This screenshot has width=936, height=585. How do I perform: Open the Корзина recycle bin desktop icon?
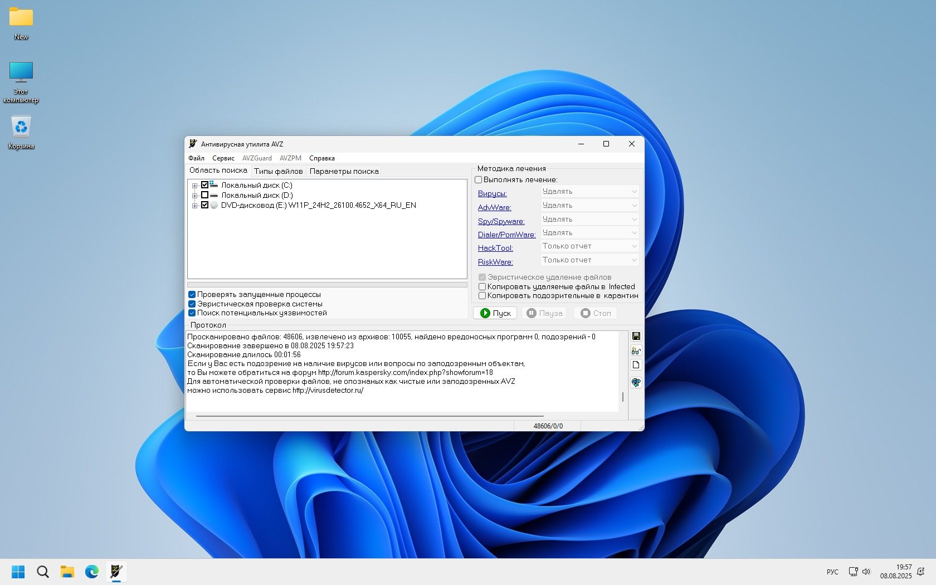(21, 132)
